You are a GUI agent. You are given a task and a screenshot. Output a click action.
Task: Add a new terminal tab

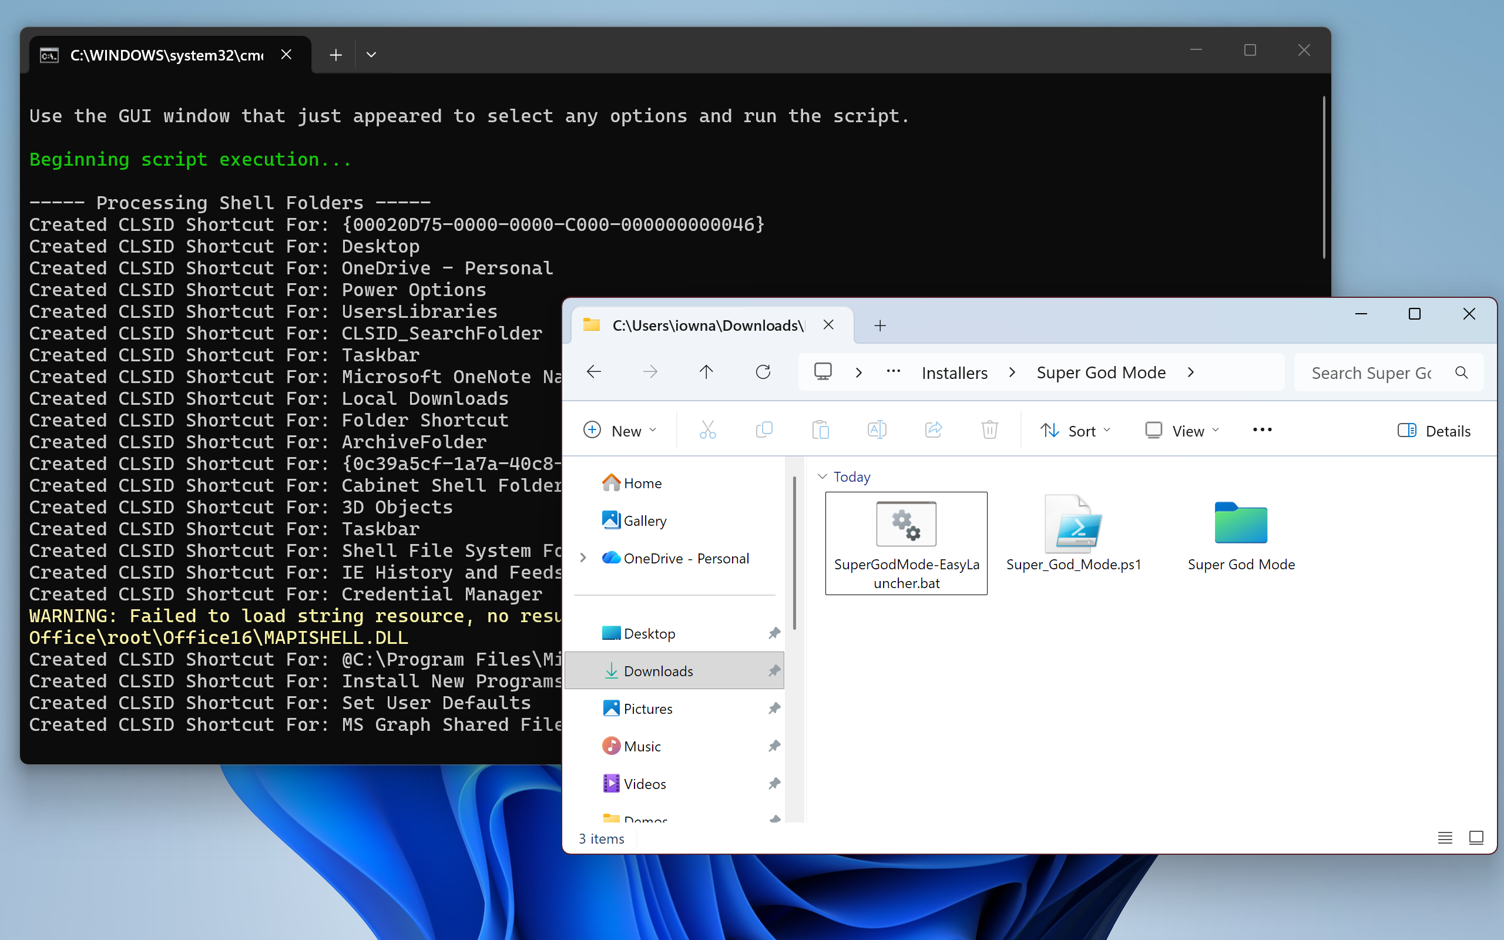pyautogui.click(x=335, y=55)
